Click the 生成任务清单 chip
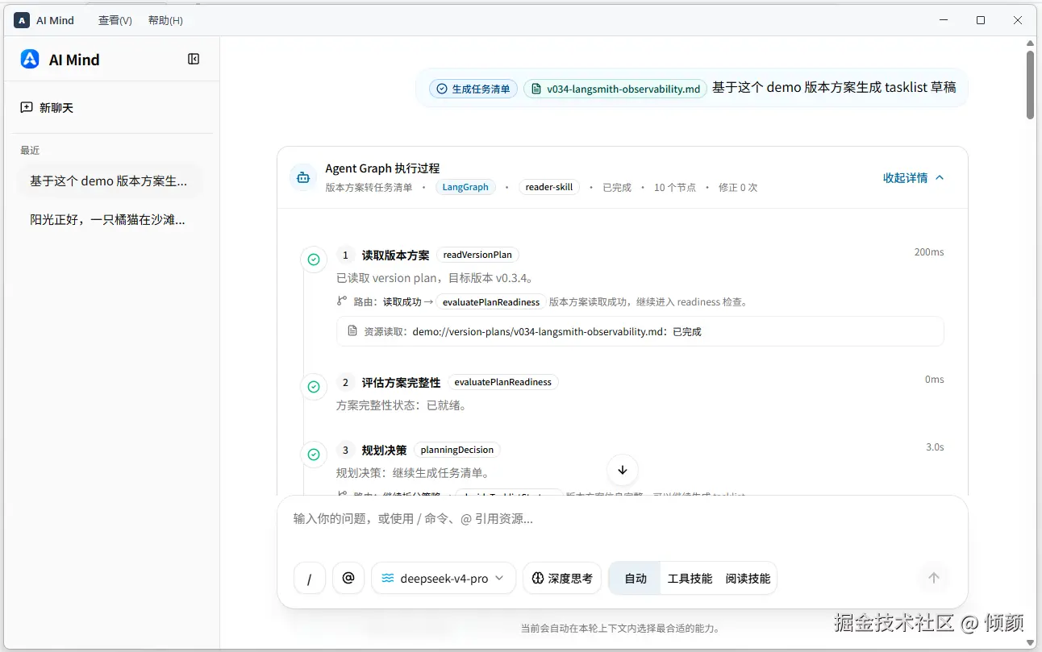Image resolution: width=1042 pixels, height=652 pixels. [x=473, y=89]
